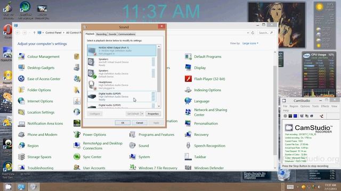This screenshot has height=191, width=341.
Task: Click playback device list scroll-down arrow
Action: [x=159, y=106]
